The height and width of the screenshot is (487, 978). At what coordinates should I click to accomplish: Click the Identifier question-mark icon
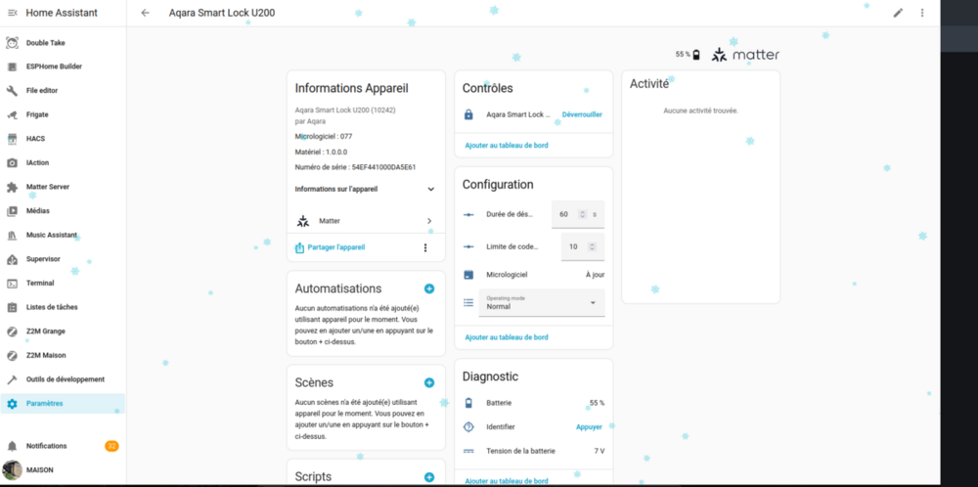click(469, 427)
